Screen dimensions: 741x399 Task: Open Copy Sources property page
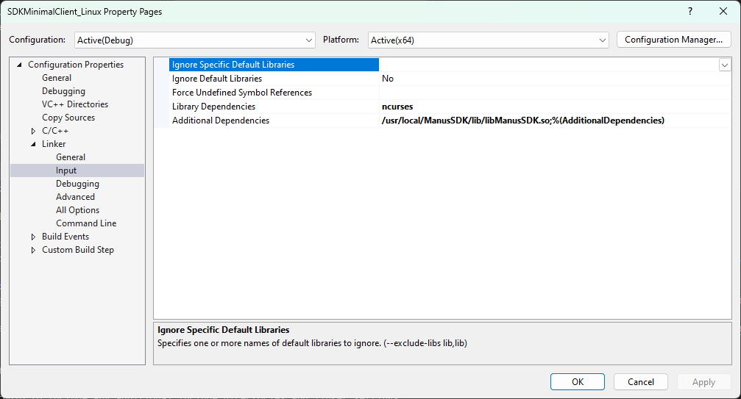[x=68, y=118]
